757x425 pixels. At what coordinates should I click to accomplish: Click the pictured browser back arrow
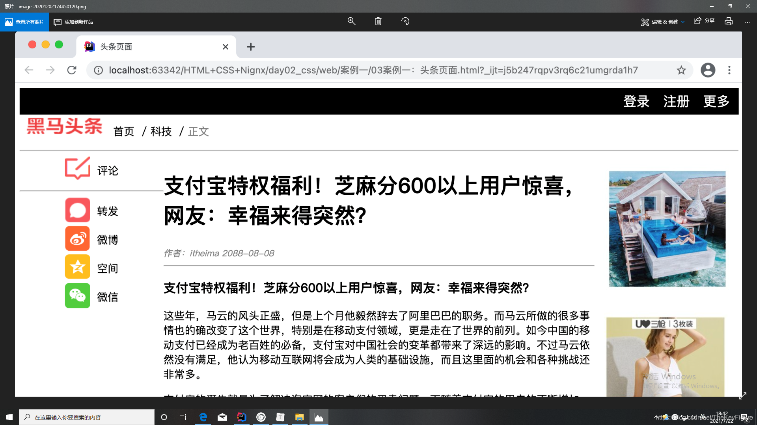click(x=29, y=70)
